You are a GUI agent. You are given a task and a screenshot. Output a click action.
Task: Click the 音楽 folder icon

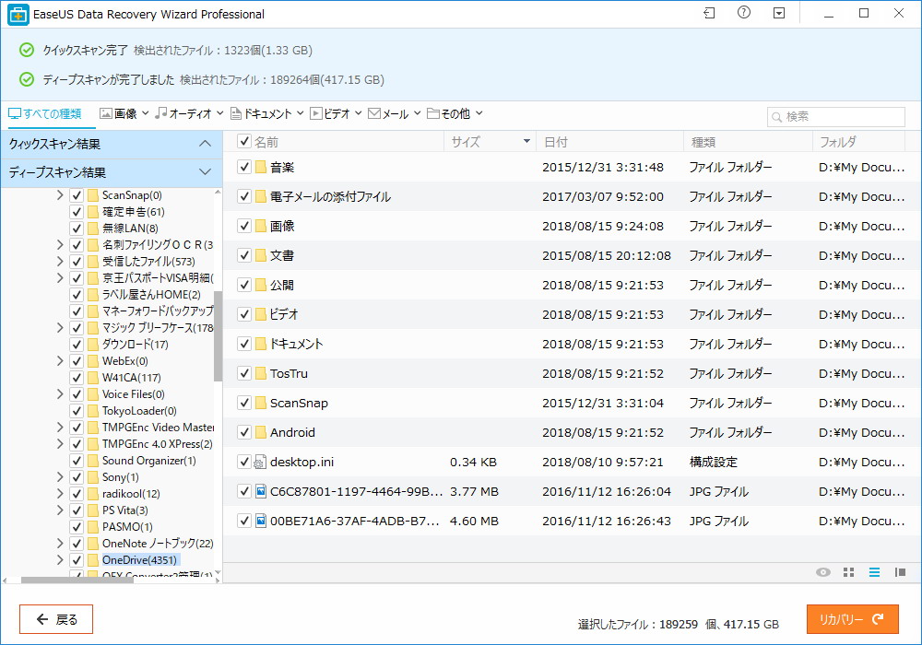tap(261, 168)
